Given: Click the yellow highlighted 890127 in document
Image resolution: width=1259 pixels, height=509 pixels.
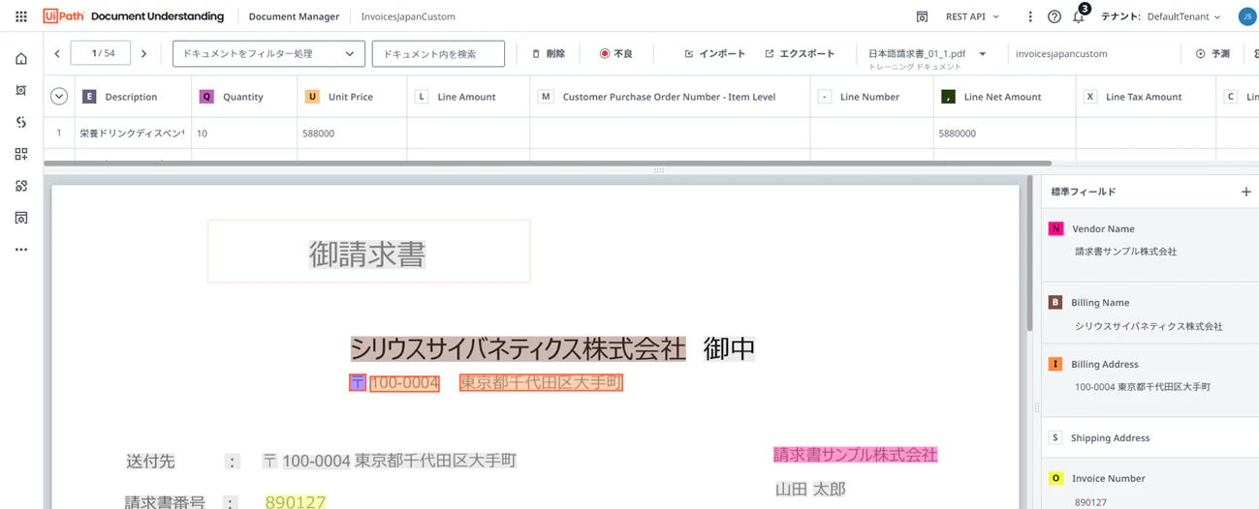Looking at the screenshot, I should (x=296, y=501).
